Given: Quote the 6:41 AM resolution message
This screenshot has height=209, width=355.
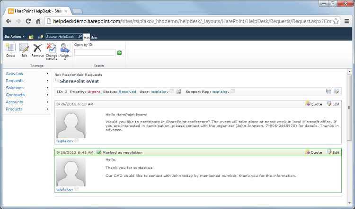Looking at the screenshot, I should click(x=313, y=152).
